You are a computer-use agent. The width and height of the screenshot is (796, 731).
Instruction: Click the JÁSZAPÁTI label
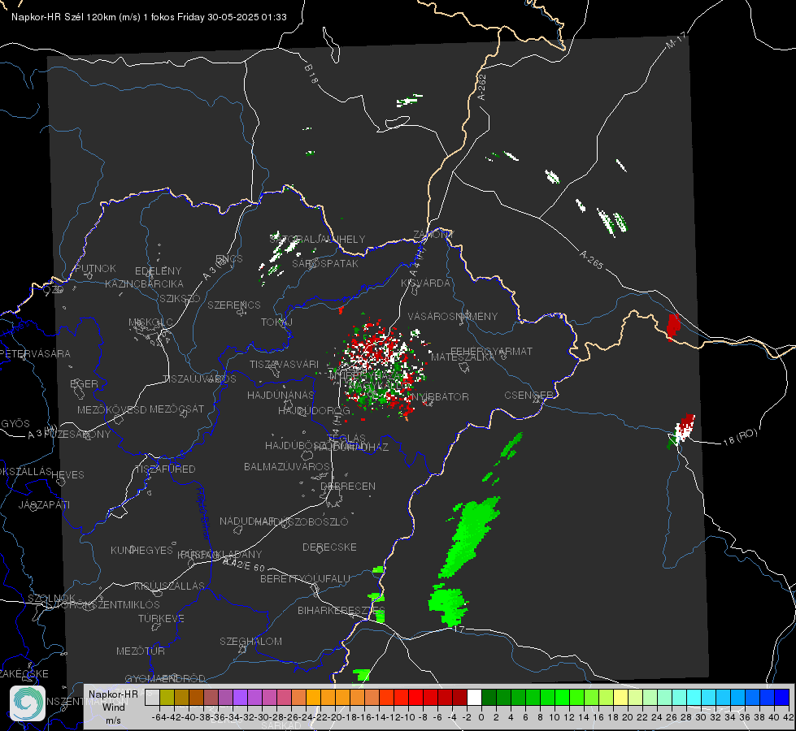point(44,504)
